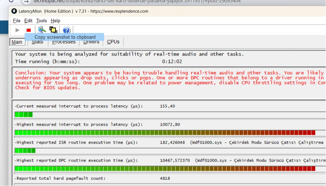Open the Edit menu

click(28, 21)
